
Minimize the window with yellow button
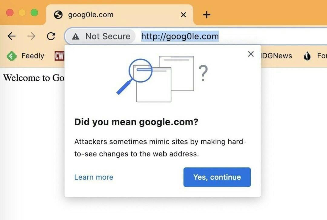[x=22, y=13]
